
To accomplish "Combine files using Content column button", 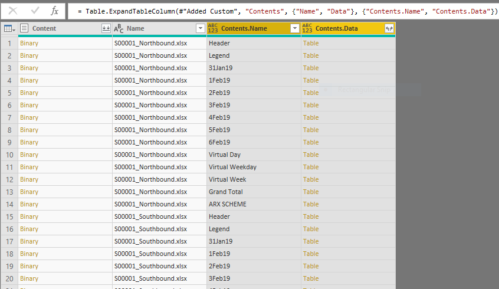I will point(106,28).
